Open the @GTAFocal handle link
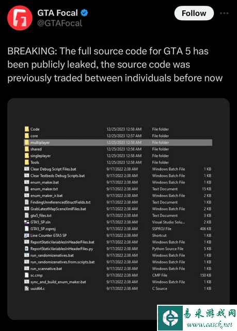 click(59, 23)
